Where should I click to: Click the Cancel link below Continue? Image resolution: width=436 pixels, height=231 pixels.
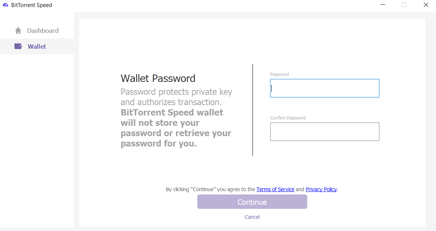point(252,217)
